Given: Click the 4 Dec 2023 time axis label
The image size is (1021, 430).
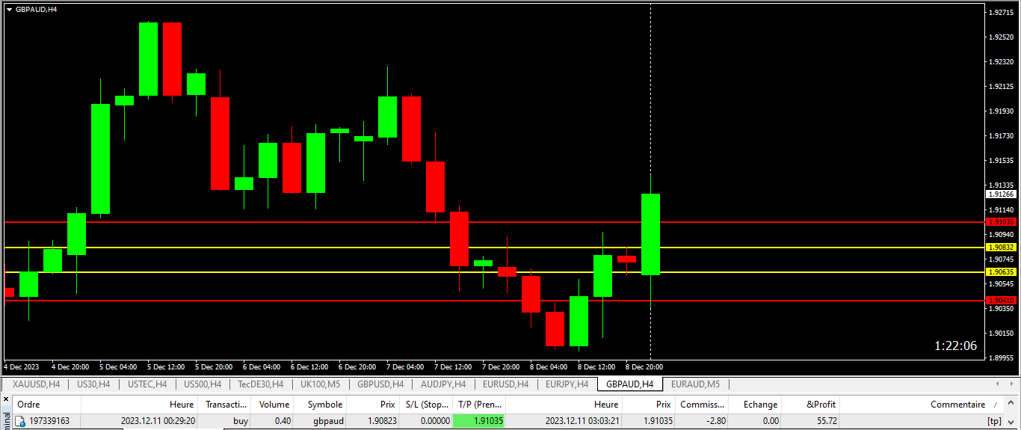Looking at the screenshot, I should (22, 367).
